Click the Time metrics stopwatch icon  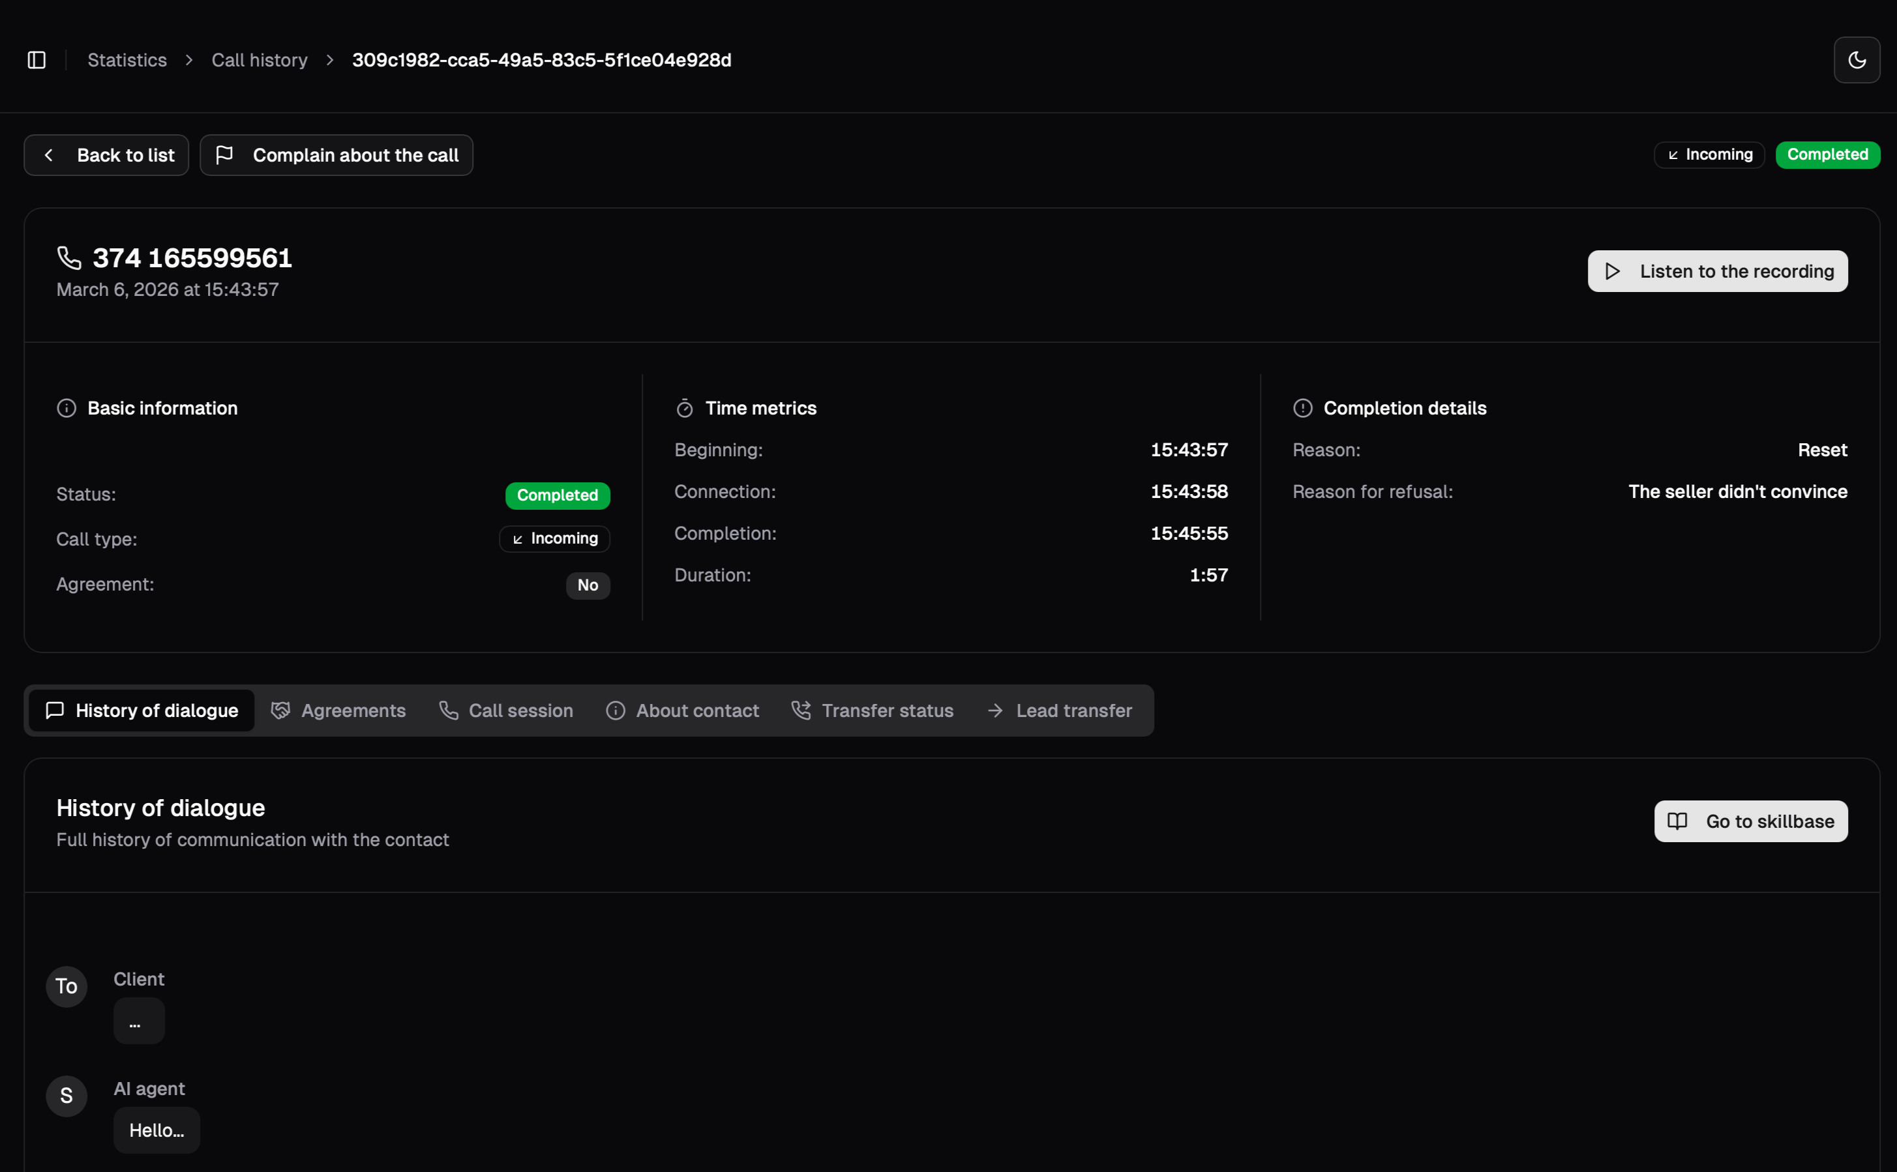(x=684, y=407)
